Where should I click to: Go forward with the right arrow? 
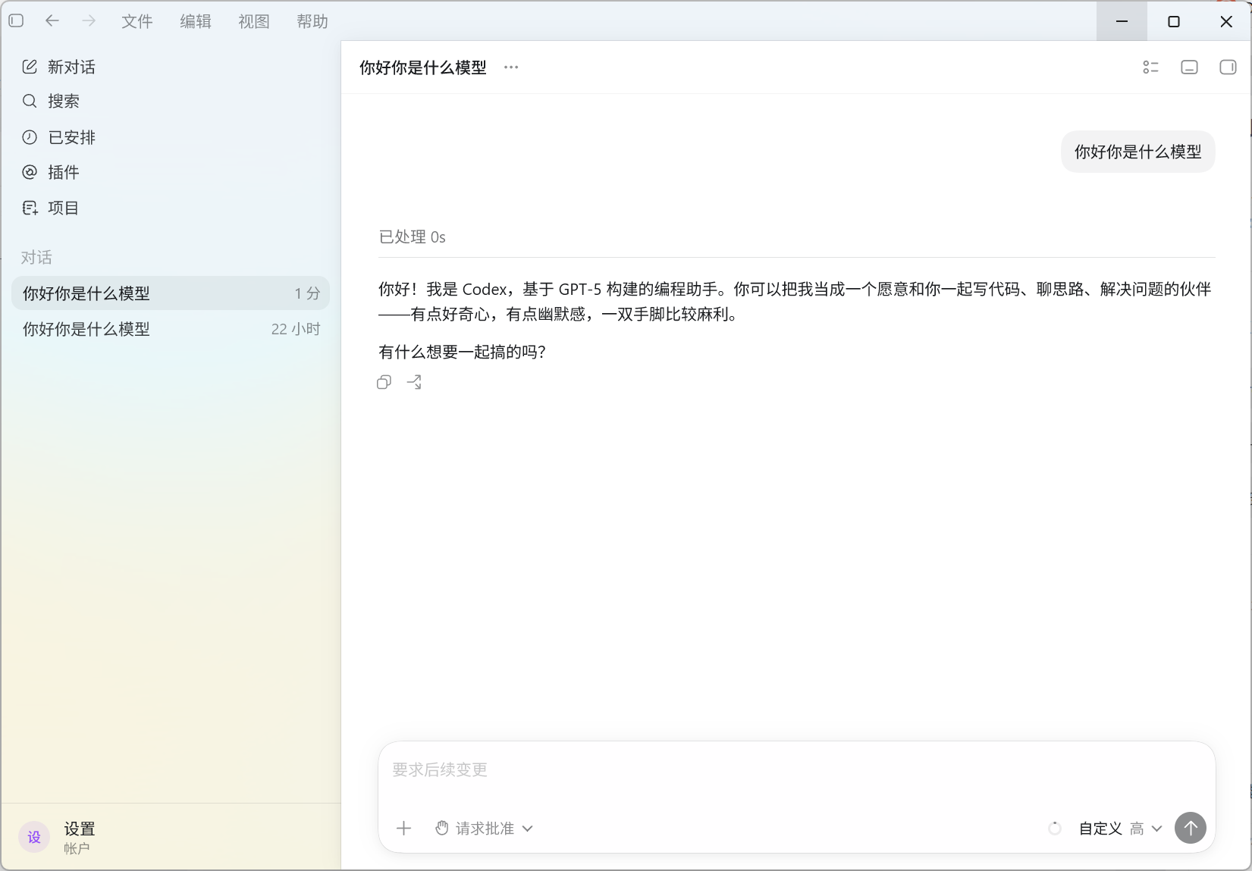click(89, 21)
